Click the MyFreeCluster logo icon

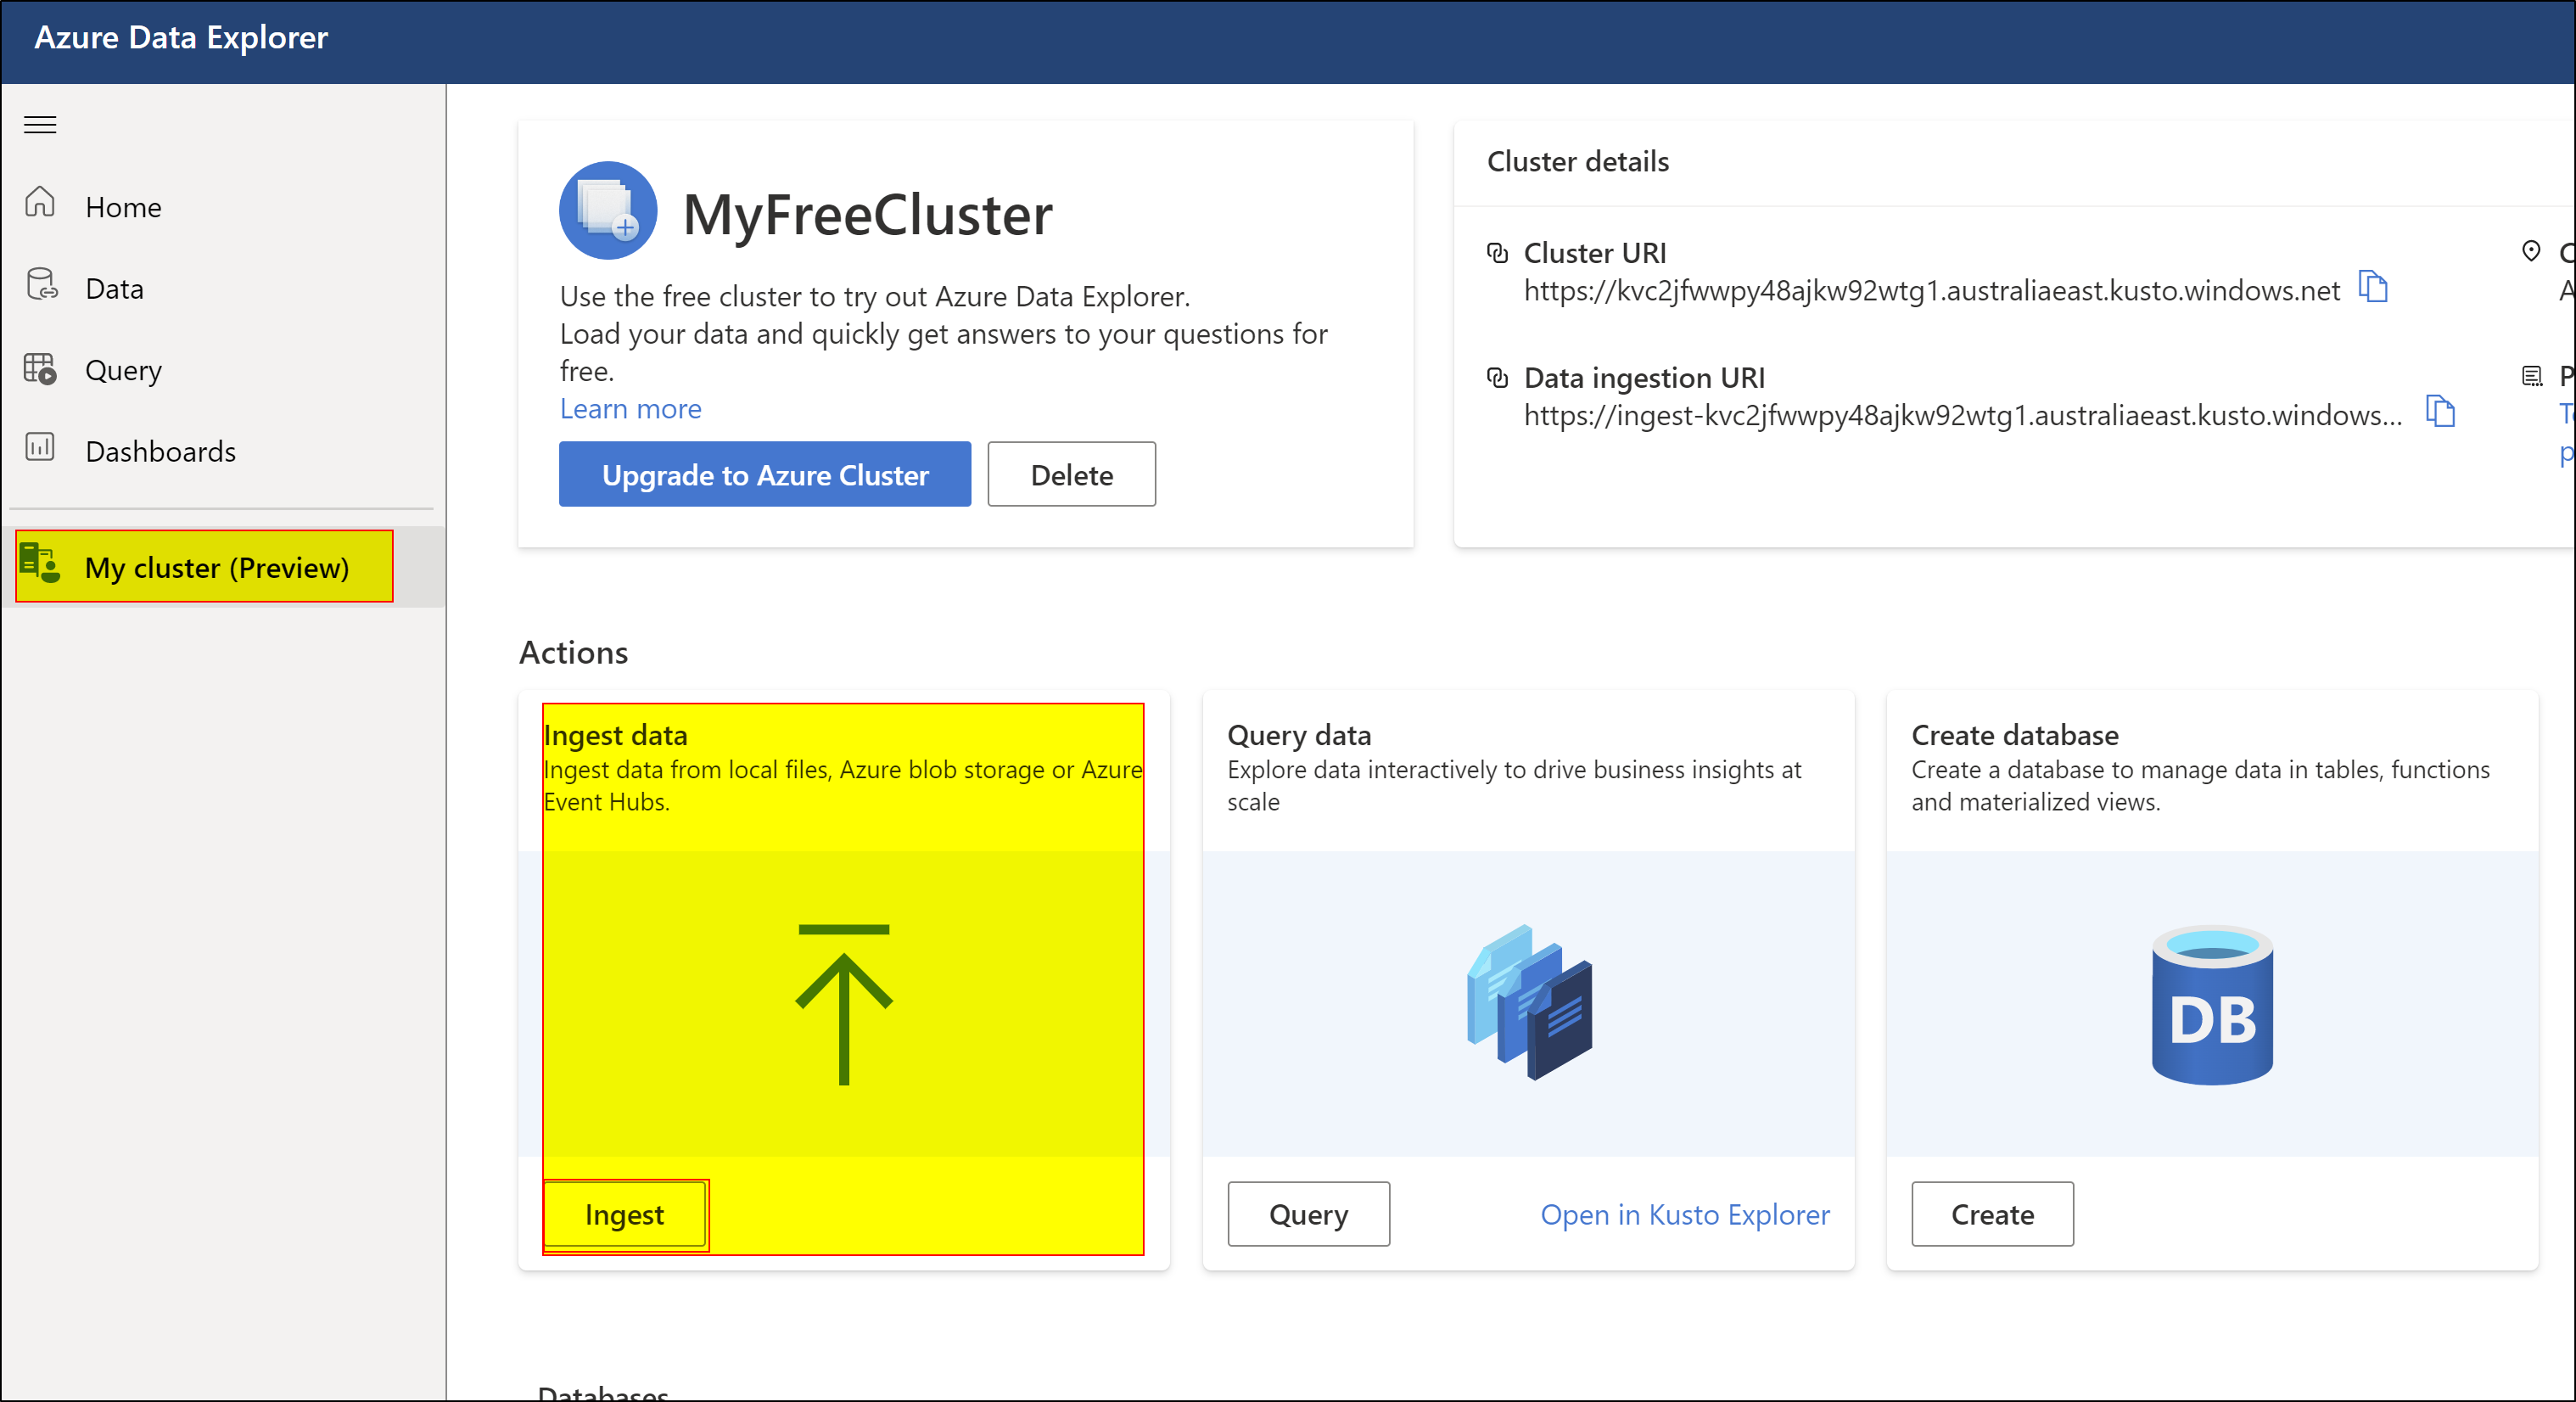pyautogui.click(x=608, y=211)
